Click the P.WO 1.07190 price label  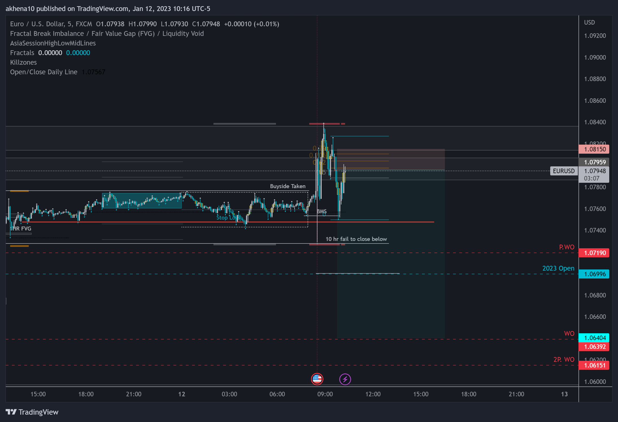click(x=594, y=253)
